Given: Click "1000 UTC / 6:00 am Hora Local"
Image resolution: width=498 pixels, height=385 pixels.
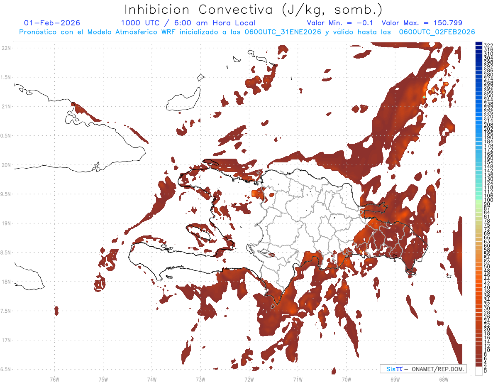Looking at the screenshot, I should [x=188, y=23].
